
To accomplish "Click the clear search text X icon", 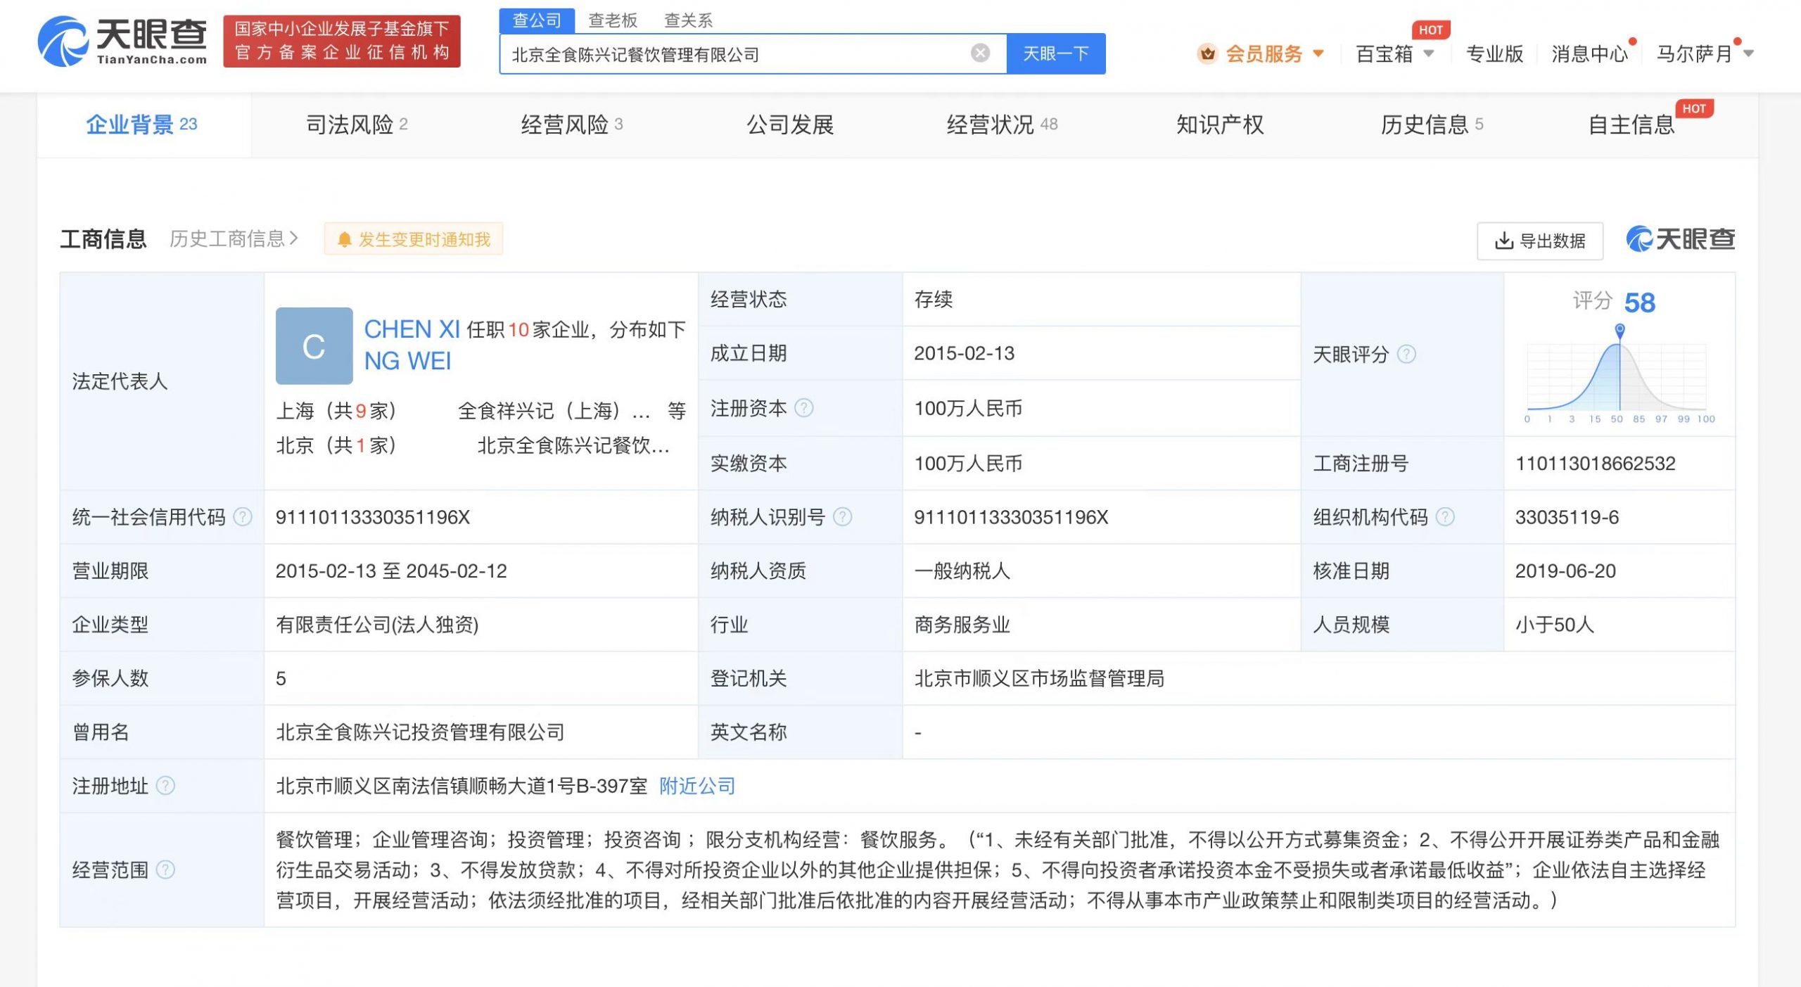I will coord(980,53).
